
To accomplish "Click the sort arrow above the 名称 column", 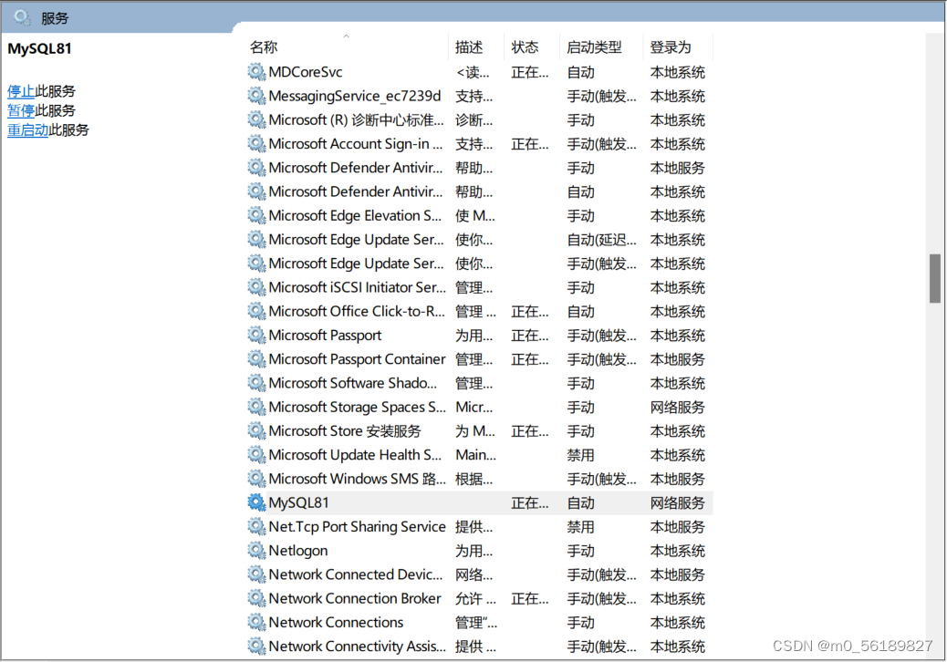I will (347, 34).
